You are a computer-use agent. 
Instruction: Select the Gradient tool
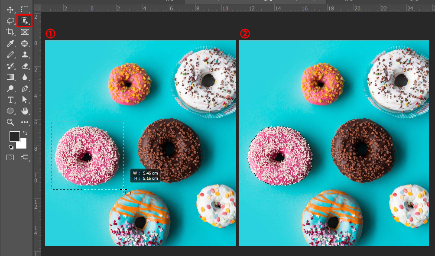[10, 77]
